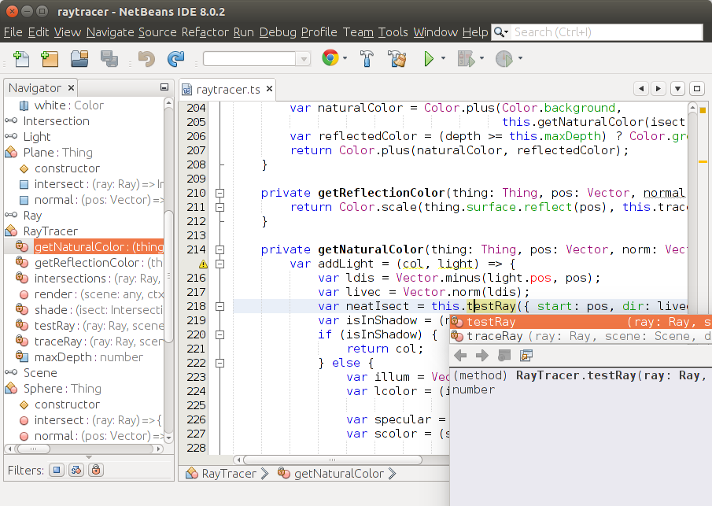Toggle the first Navigator filter button
The width and height of the screenshot is (712, 506).
click(x=57, y=470)
